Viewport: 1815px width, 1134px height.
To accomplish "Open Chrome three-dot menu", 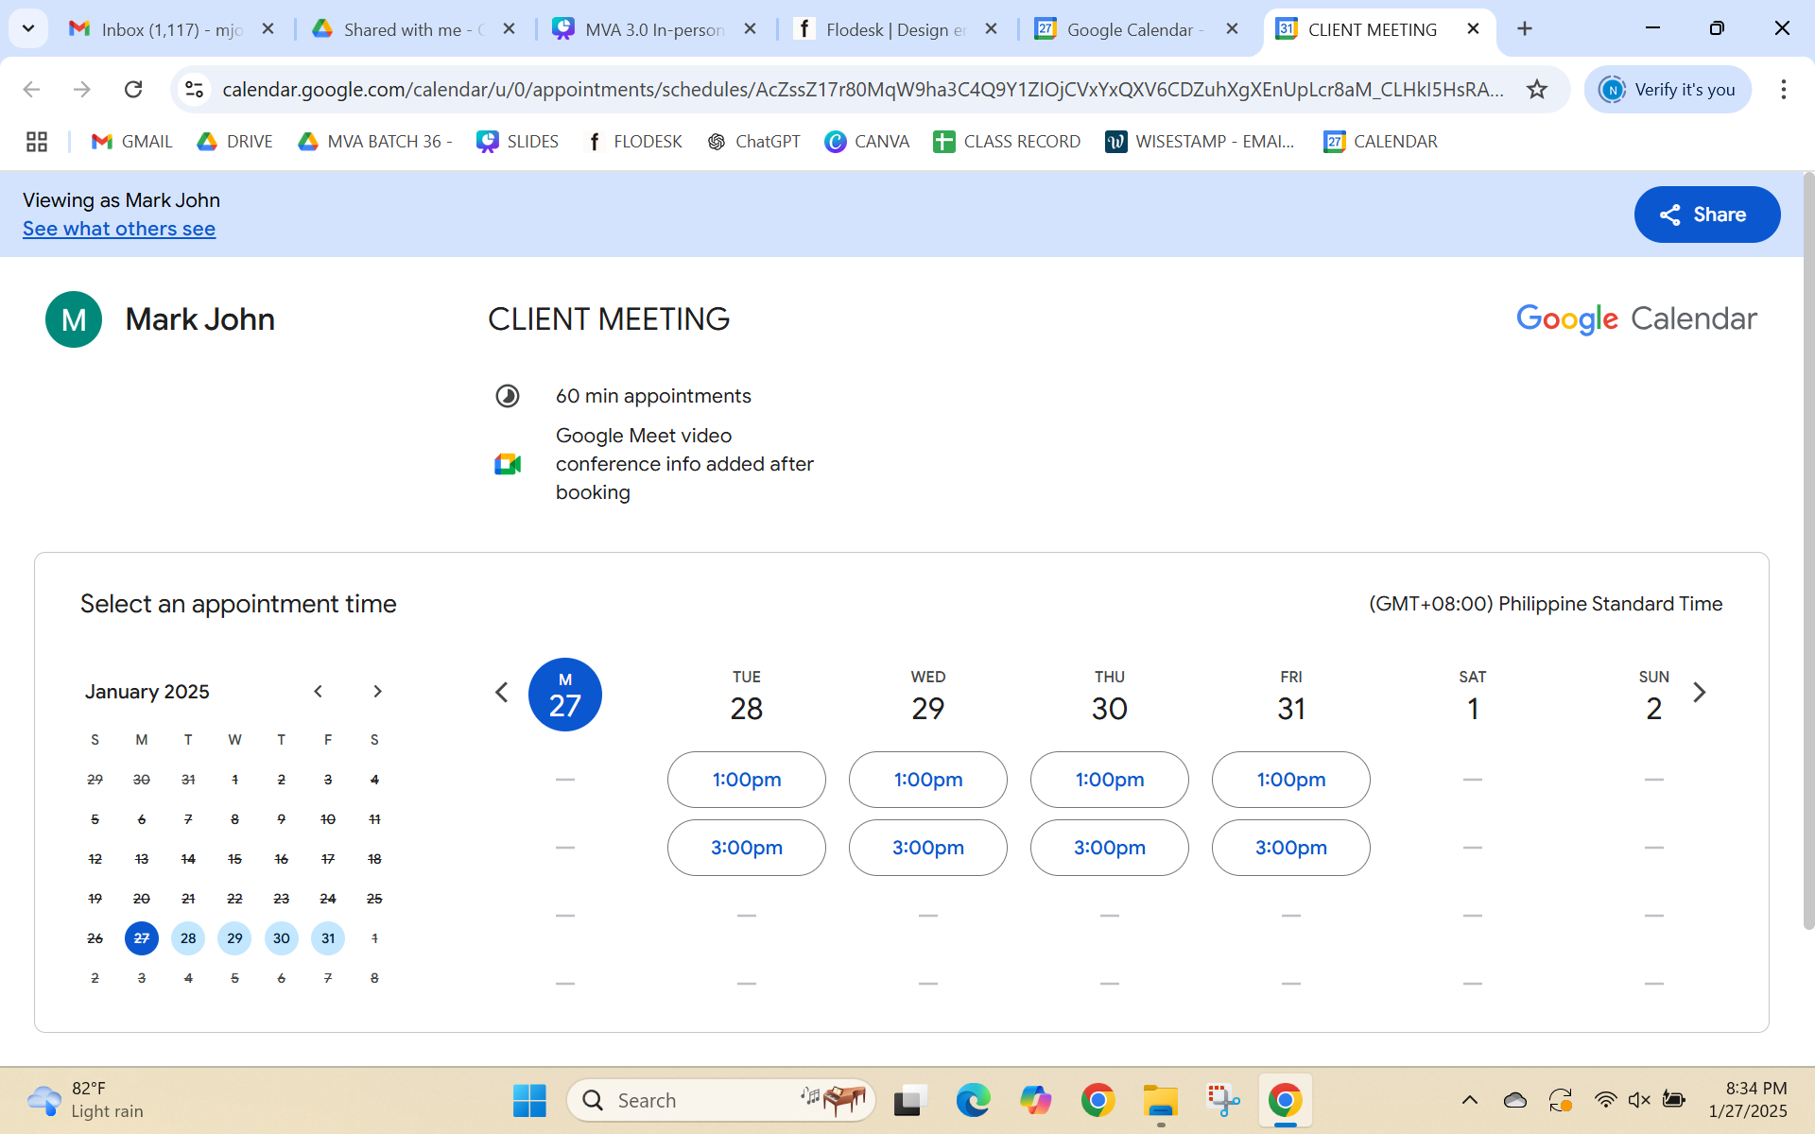I will [x=1783, y=89].
